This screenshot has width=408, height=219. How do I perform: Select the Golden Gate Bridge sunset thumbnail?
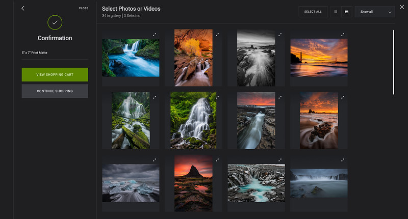click(319, 58)
